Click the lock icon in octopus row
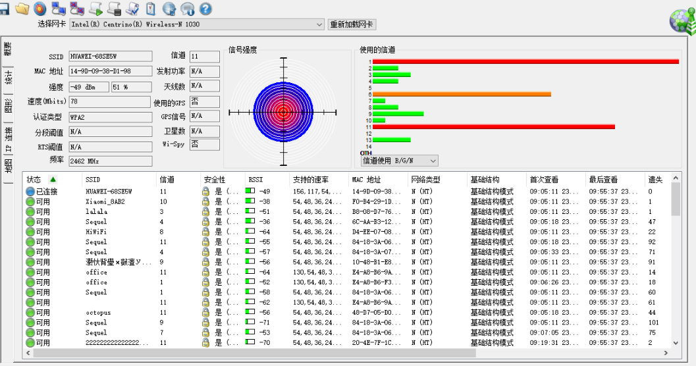Screen dimensions: 696x366 [205, 313]
